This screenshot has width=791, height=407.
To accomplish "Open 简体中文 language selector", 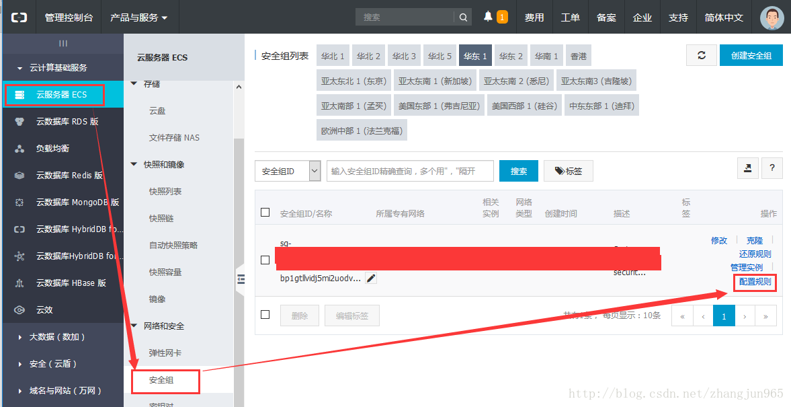I will [x=724, y=17].
